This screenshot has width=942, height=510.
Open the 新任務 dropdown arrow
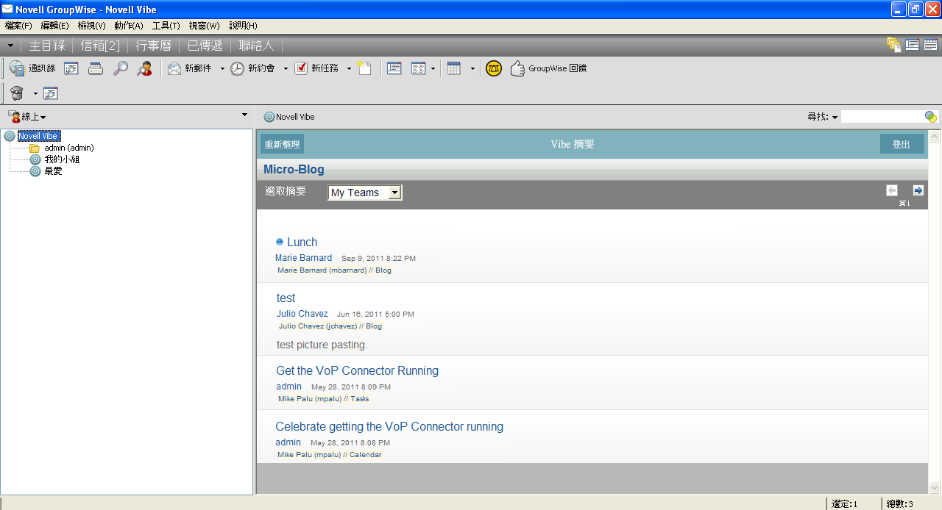(349, 68)
